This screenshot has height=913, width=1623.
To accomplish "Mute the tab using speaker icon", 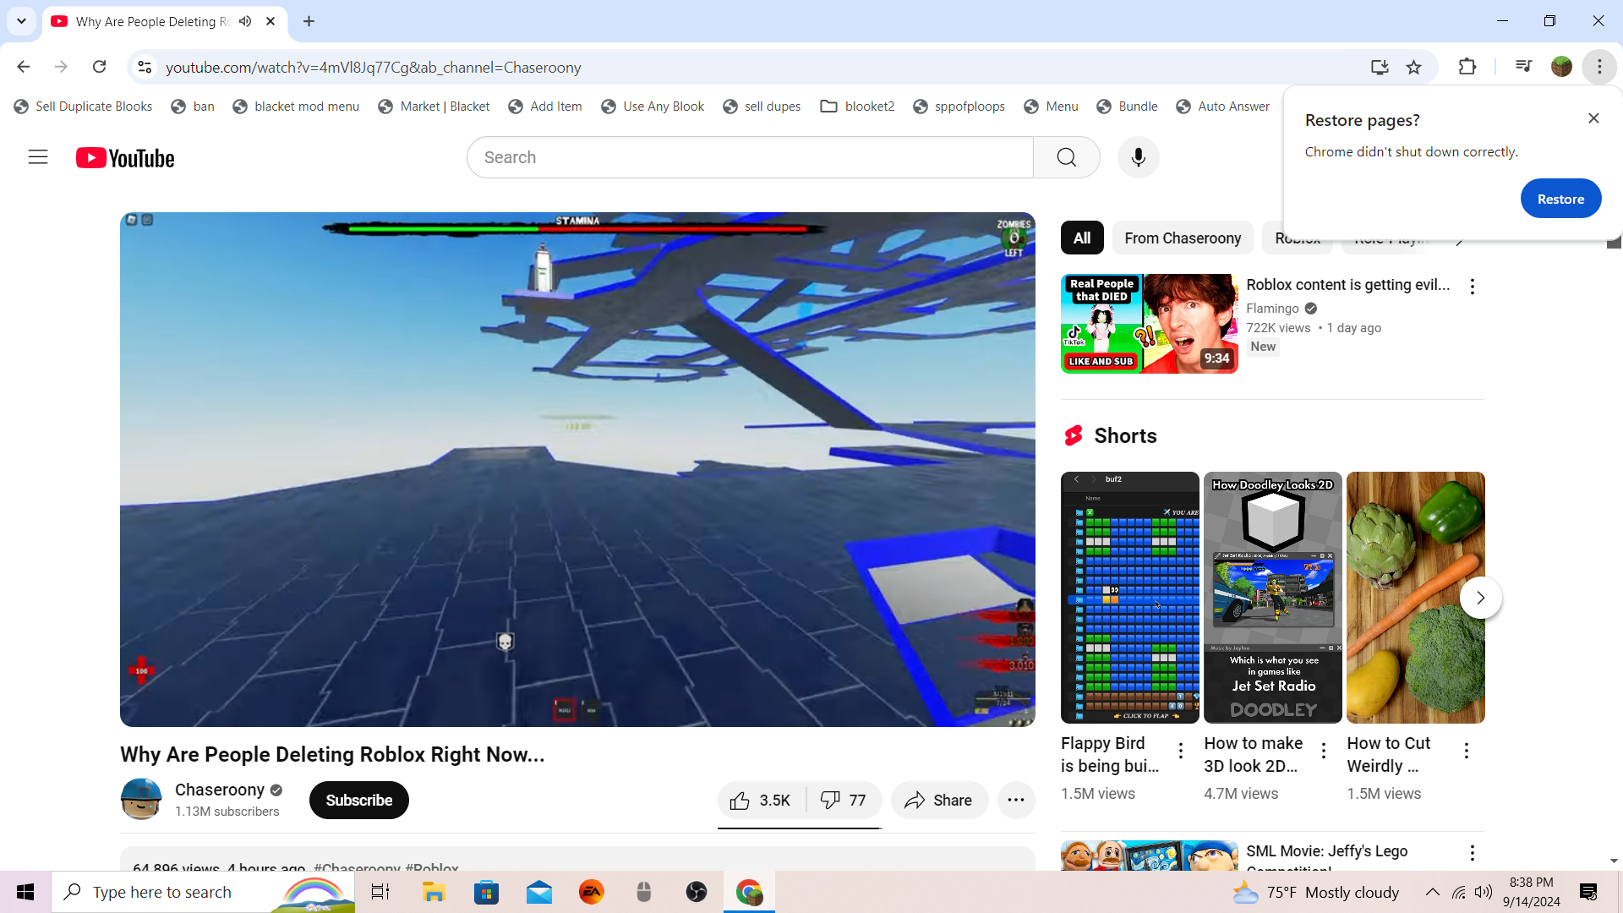I will (x=245, y=21).
